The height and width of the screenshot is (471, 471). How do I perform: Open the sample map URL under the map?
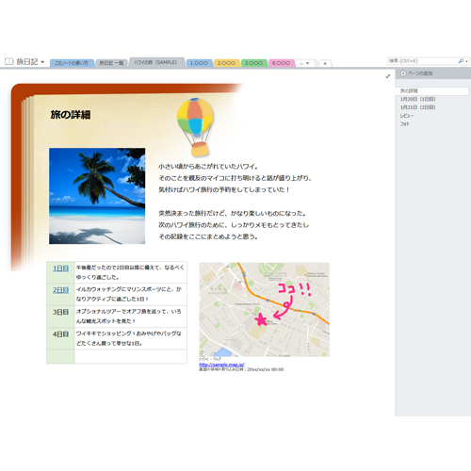(221, 365)
